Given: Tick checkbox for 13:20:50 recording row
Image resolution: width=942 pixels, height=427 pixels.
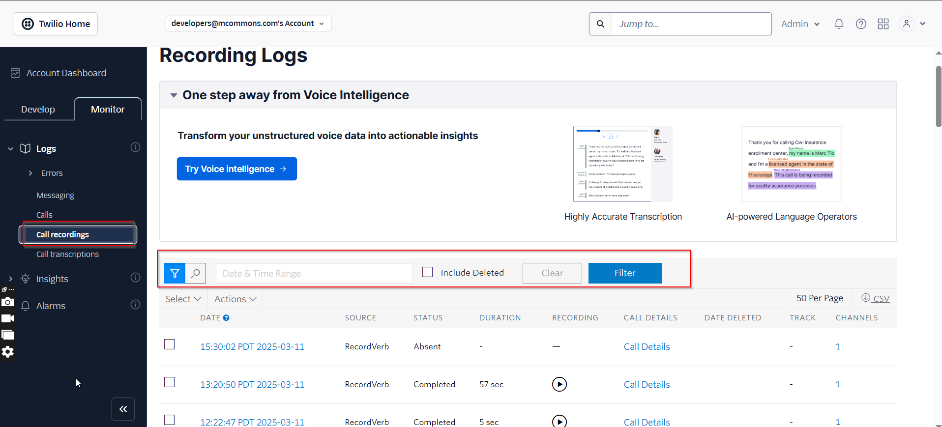Looking at the screenshot, I should click(x=170, y=382).
